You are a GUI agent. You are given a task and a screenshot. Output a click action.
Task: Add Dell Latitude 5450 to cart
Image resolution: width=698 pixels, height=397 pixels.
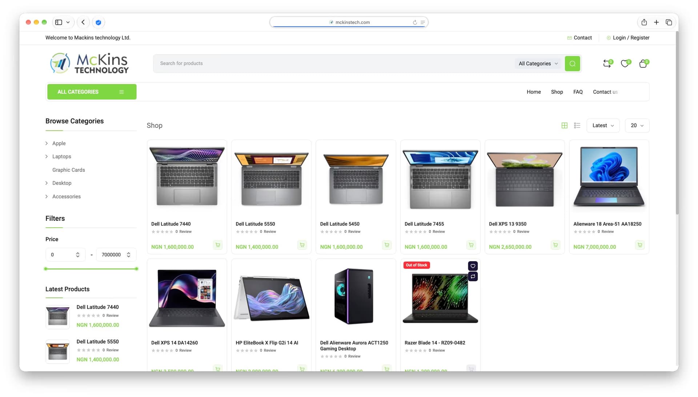pos(387,245)
